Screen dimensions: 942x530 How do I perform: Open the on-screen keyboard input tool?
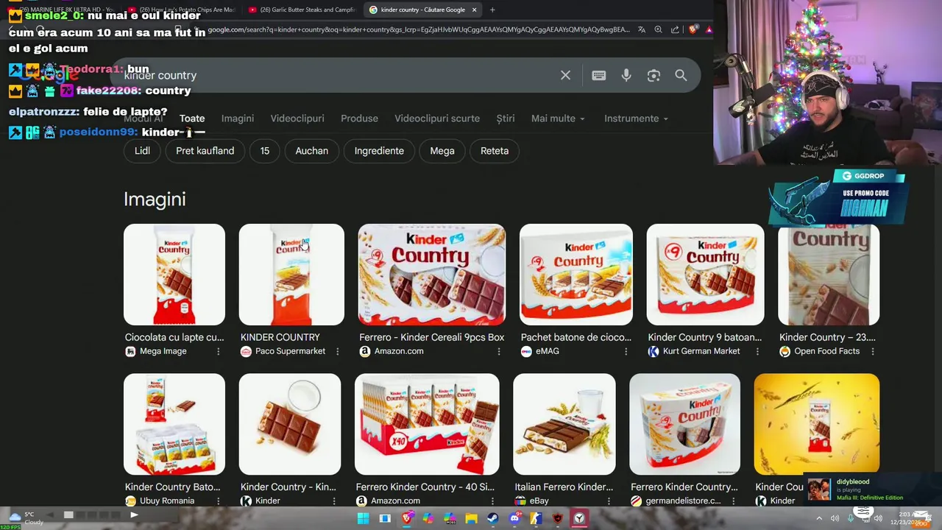[598, 75]
